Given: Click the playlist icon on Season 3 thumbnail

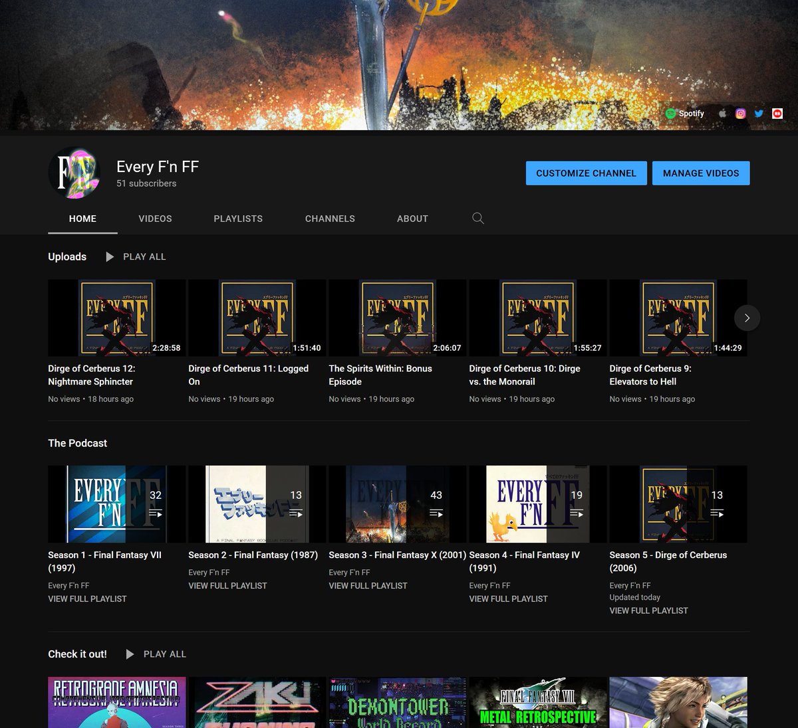Looking at the screenshot, I should [x=436, y=513].
